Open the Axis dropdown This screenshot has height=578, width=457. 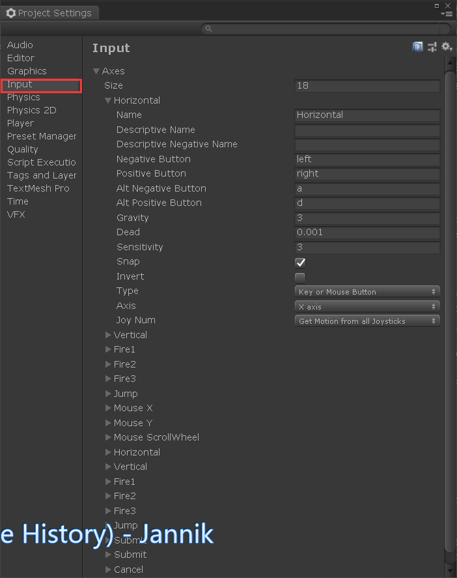pyautogui.click(x=367, y=306)
